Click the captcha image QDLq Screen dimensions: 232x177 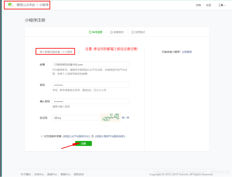click(111, 118)
